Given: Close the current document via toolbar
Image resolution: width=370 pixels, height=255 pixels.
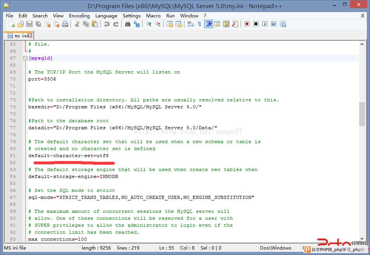Looking at the screenshot, I should pos(47,24).
